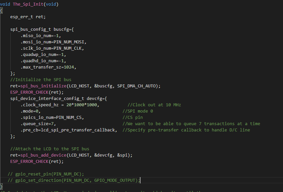
Task: Click the '&spi' argument
Action: coord(122,155)
